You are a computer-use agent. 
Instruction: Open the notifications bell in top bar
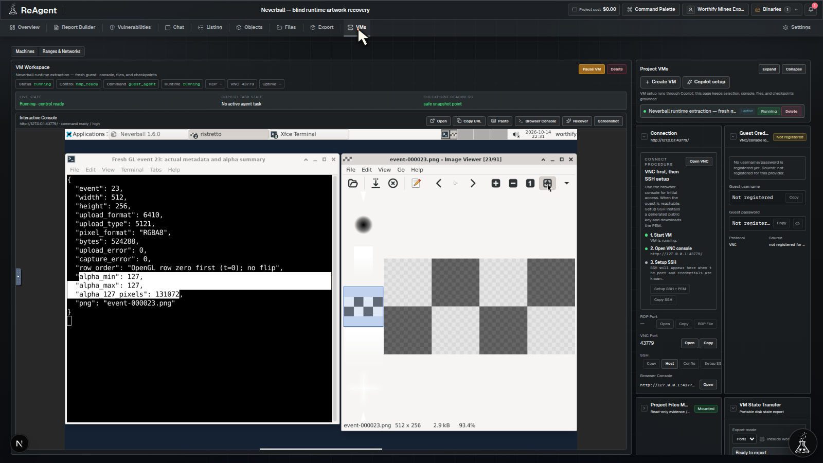pos(811,9)
